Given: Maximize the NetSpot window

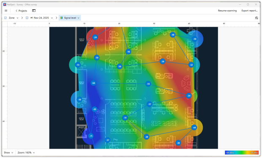Looking at the screenshot, I should [x=248, y=5].
